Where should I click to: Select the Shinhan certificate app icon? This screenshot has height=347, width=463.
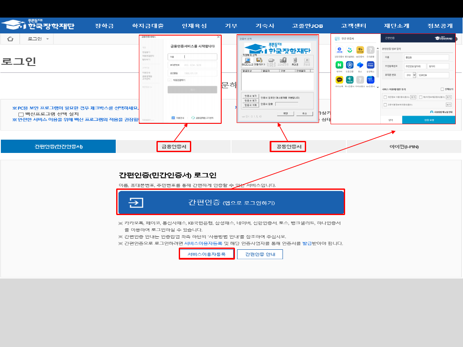(x=339, y=50)
